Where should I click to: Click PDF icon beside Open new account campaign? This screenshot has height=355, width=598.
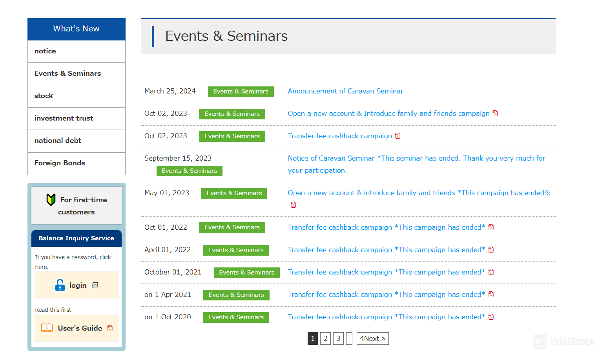point(495,113)
